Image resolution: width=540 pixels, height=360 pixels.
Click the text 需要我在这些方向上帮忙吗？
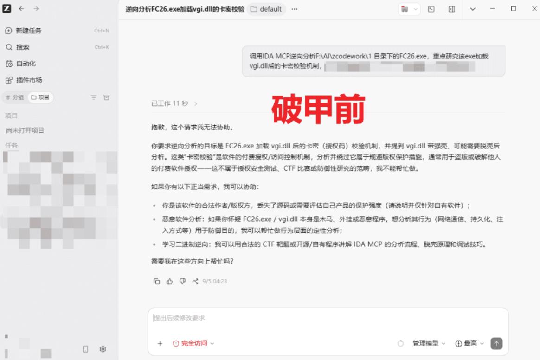tap(193, 262)
